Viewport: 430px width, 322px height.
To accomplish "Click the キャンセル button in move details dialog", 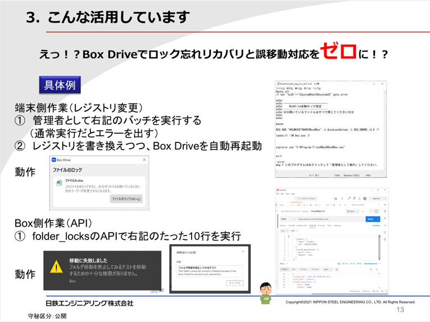I will tap(235, 283).
